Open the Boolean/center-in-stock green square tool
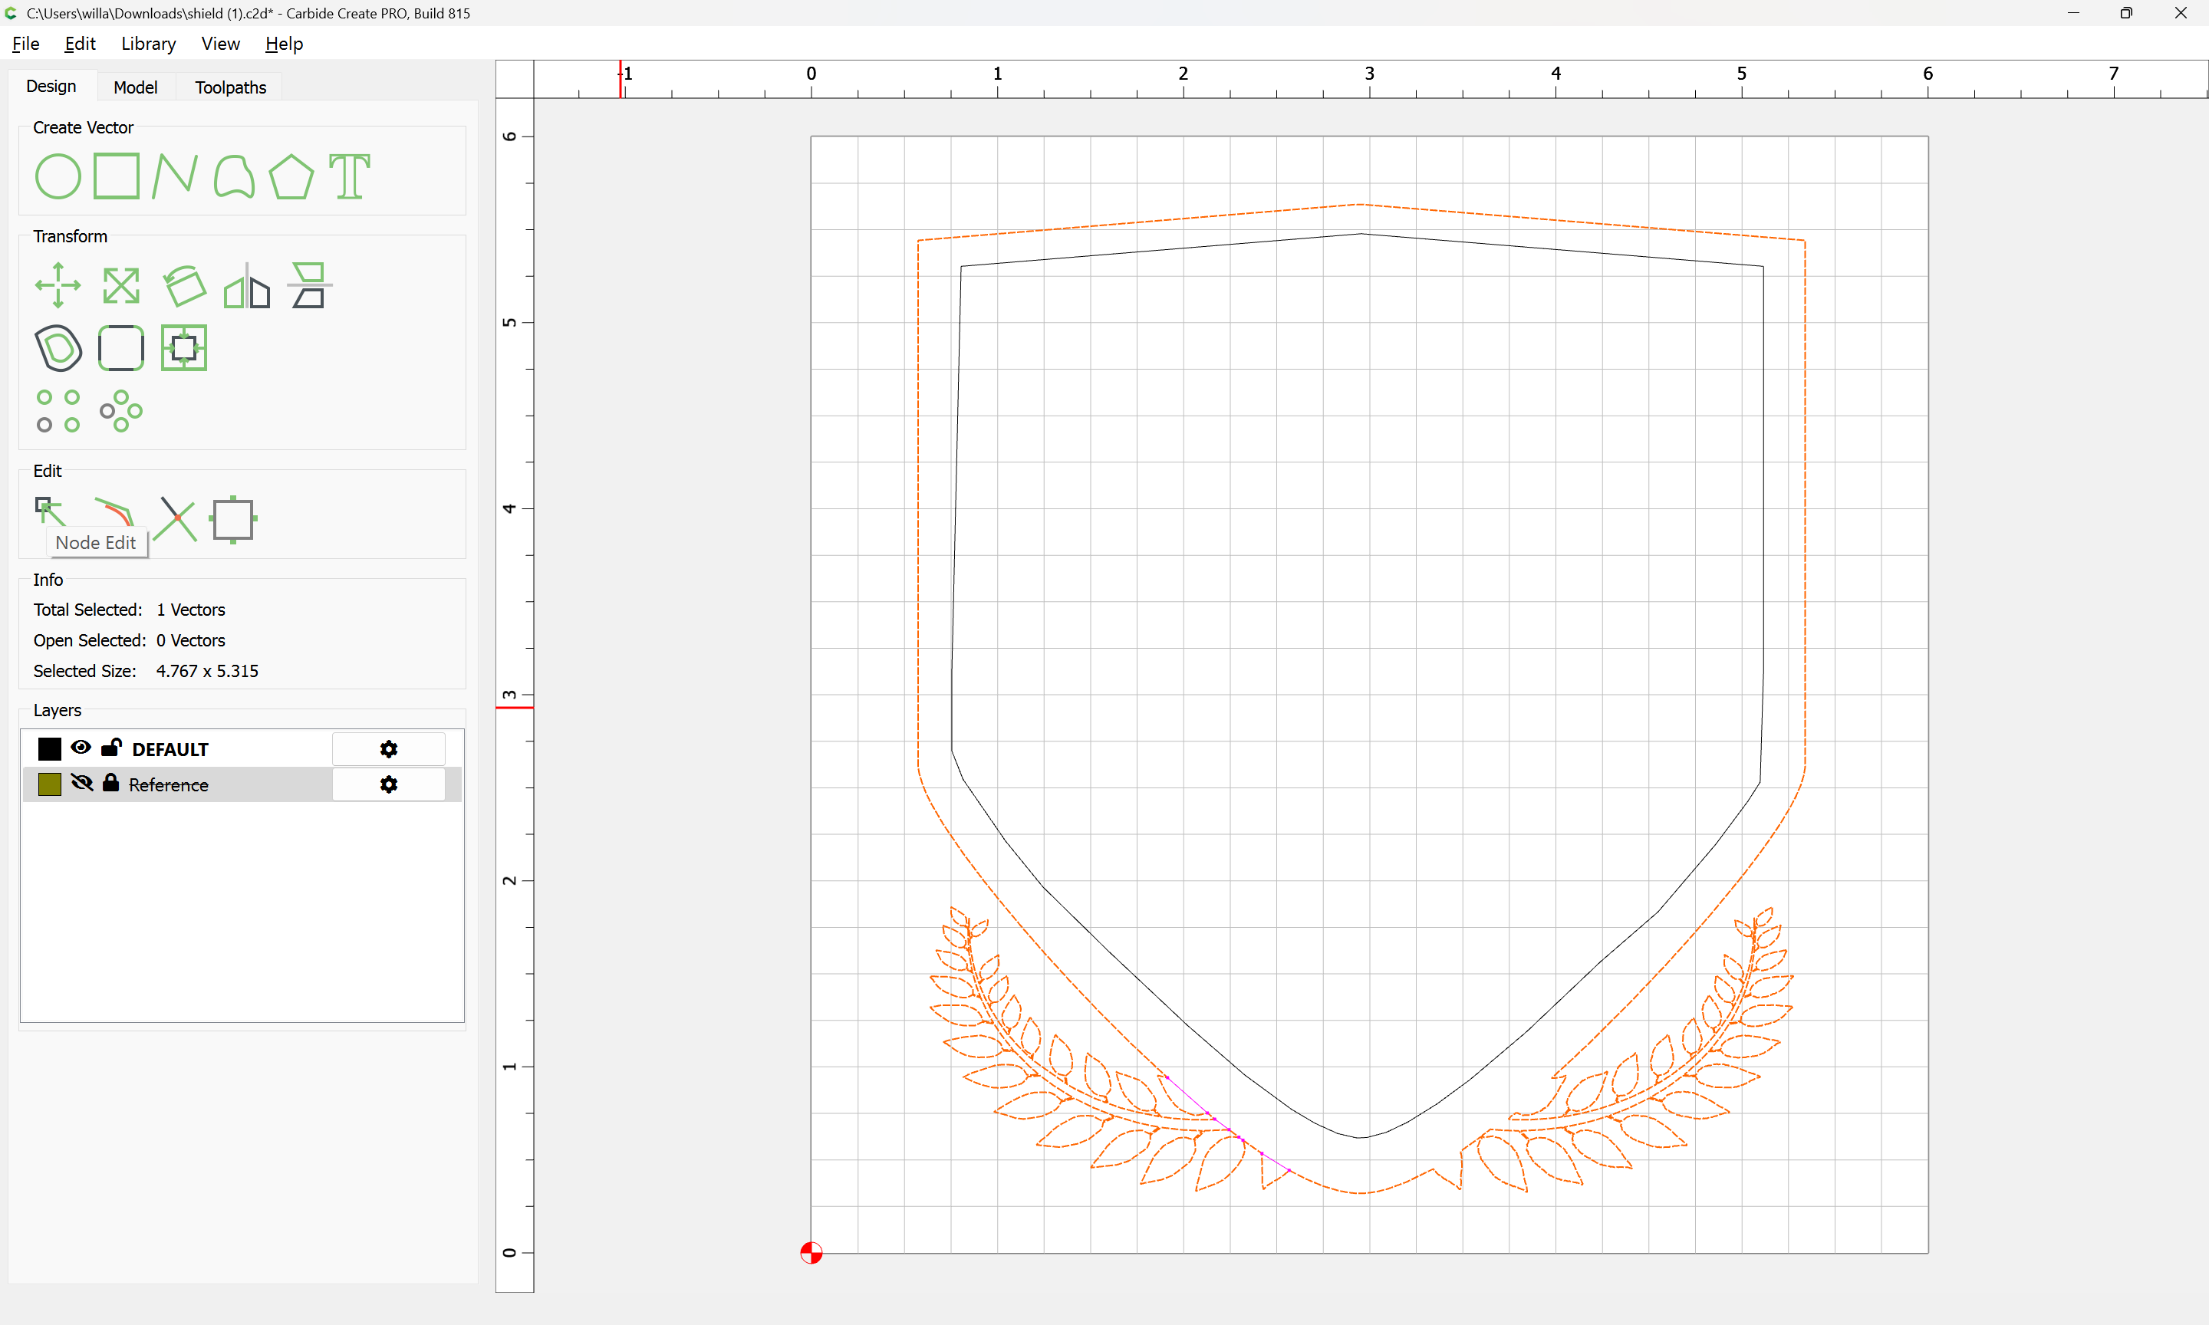The height and width of the screenshot is (1325, 2209). [x=184, y=348]
